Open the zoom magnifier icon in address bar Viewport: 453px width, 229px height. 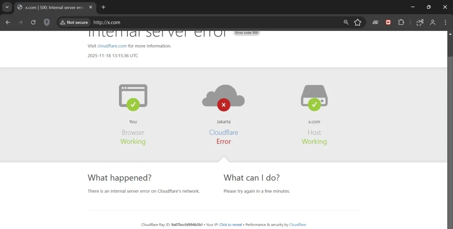[x=346, y=22]
